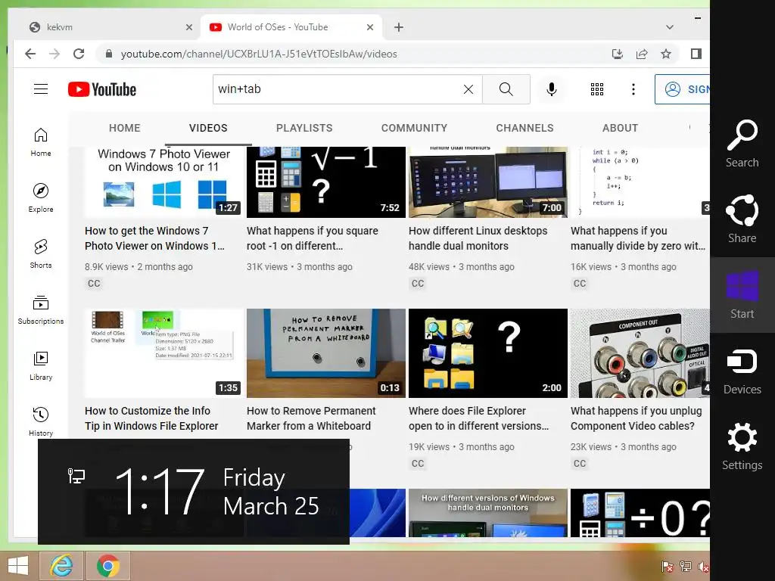Open 'What happens if you unplug Component Video cables?' title
This screenshot has width=775, height=581.
tap(636, 418)
